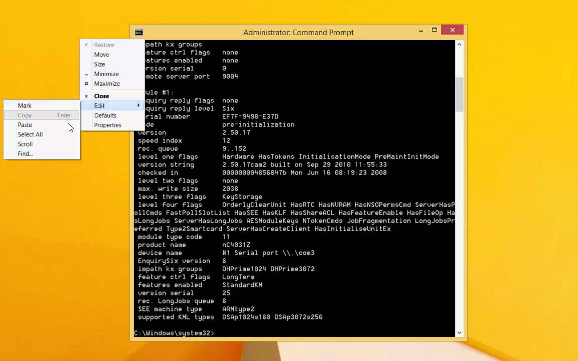Click the scrollbar up arrow

tap(459, 45)
